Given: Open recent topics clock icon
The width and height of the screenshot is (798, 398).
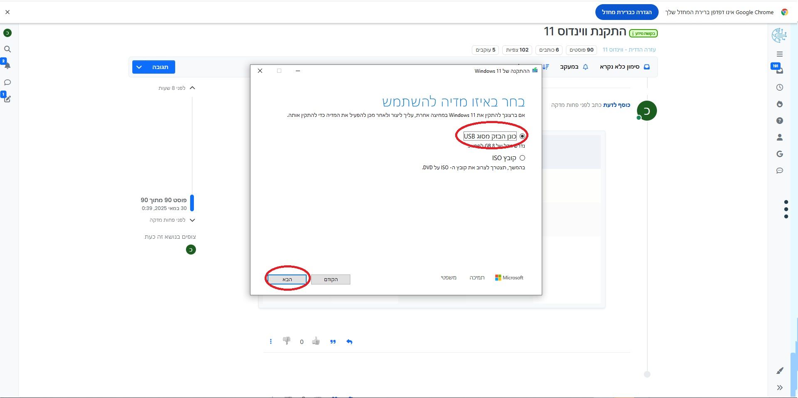Looking at the screenshot, I should tap(780, 87).
